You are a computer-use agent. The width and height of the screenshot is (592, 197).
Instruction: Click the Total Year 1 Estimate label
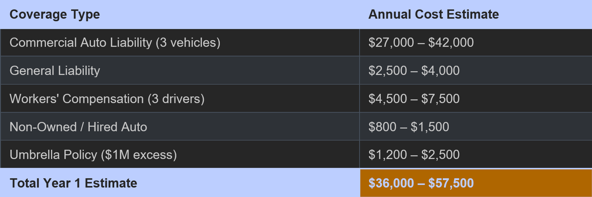click(73, 183)
